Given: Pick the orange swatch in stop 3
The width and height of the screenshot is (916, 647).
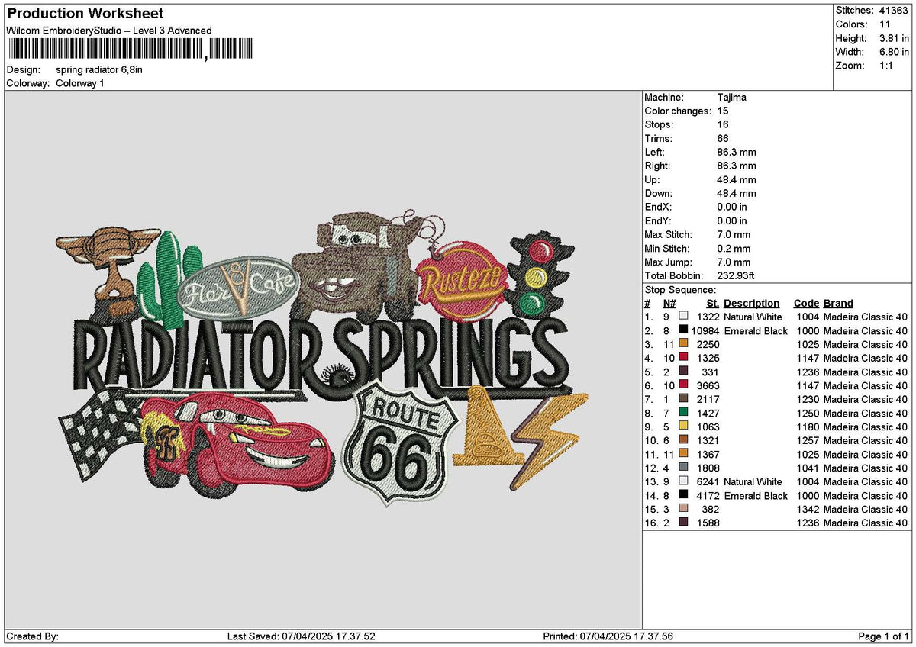Looking at the screenshot, I should click(683, 344).
